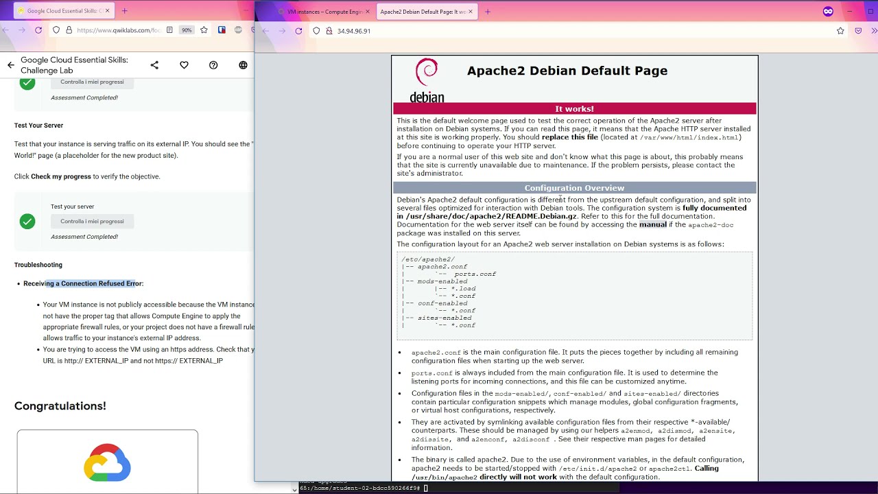The height and width of the screenshot is (494, 878).
Task: Click the 34.94.96.91 address field
Action: (x=354, y=31)
